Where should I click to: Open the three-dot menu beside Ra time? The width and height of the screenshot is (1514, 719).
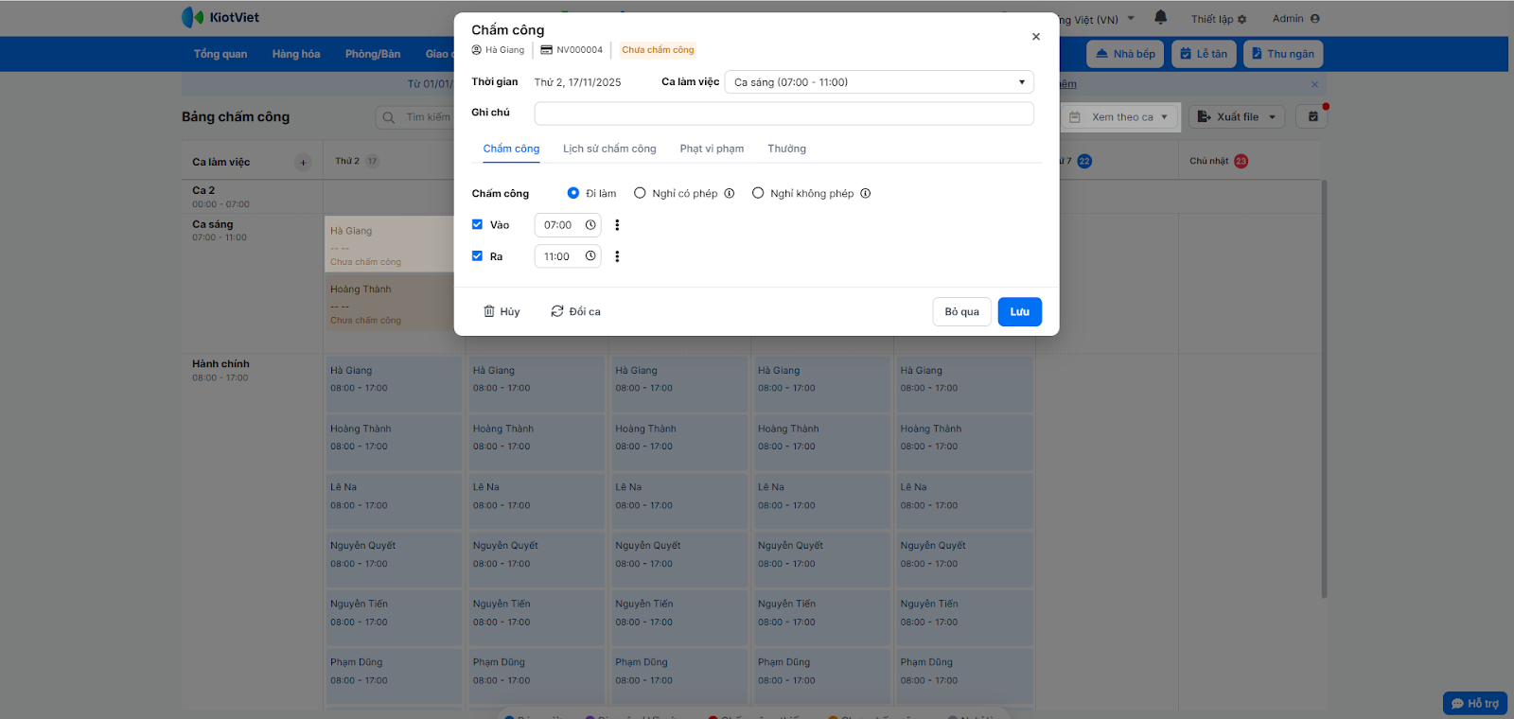[617, 256]
